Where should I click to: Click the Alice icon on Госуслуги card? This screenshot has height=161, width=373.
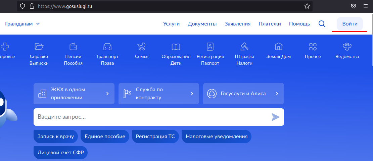[212, 94]
